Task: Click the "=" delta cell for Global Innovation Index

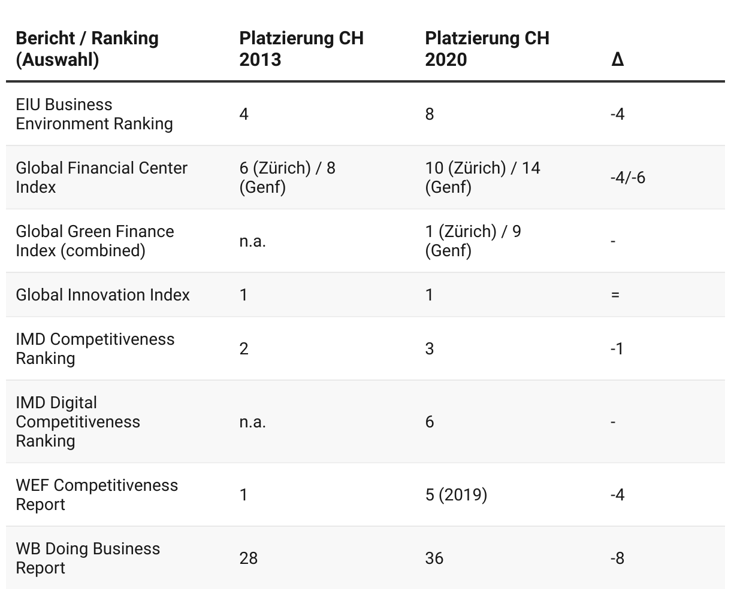Action: point(615,295)
